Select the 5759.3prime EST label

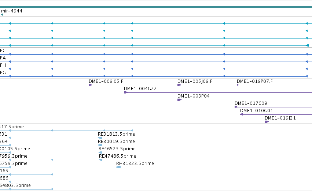click(14, 164)
